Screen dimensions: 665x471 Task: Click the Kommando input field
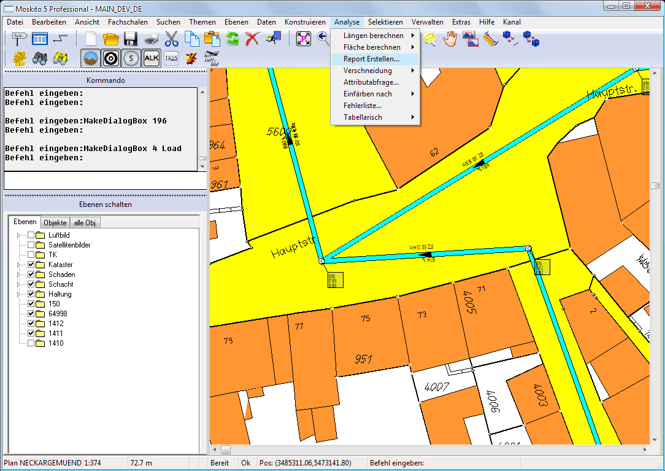point(105,181)
